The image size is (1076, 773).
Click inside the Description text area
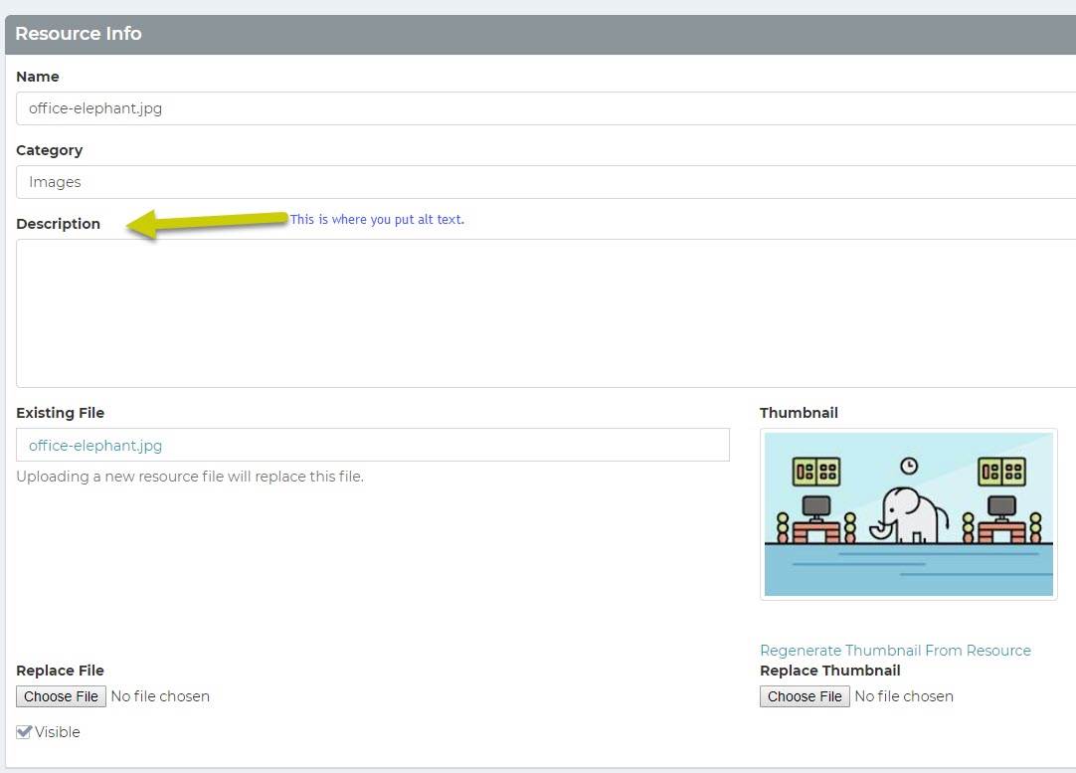click(546, 313)
